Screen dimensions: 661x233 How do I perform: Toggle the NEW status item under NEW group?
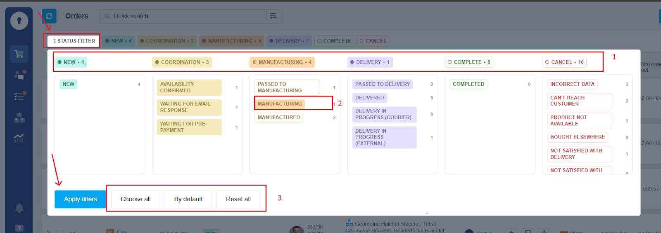coord(69,84)
